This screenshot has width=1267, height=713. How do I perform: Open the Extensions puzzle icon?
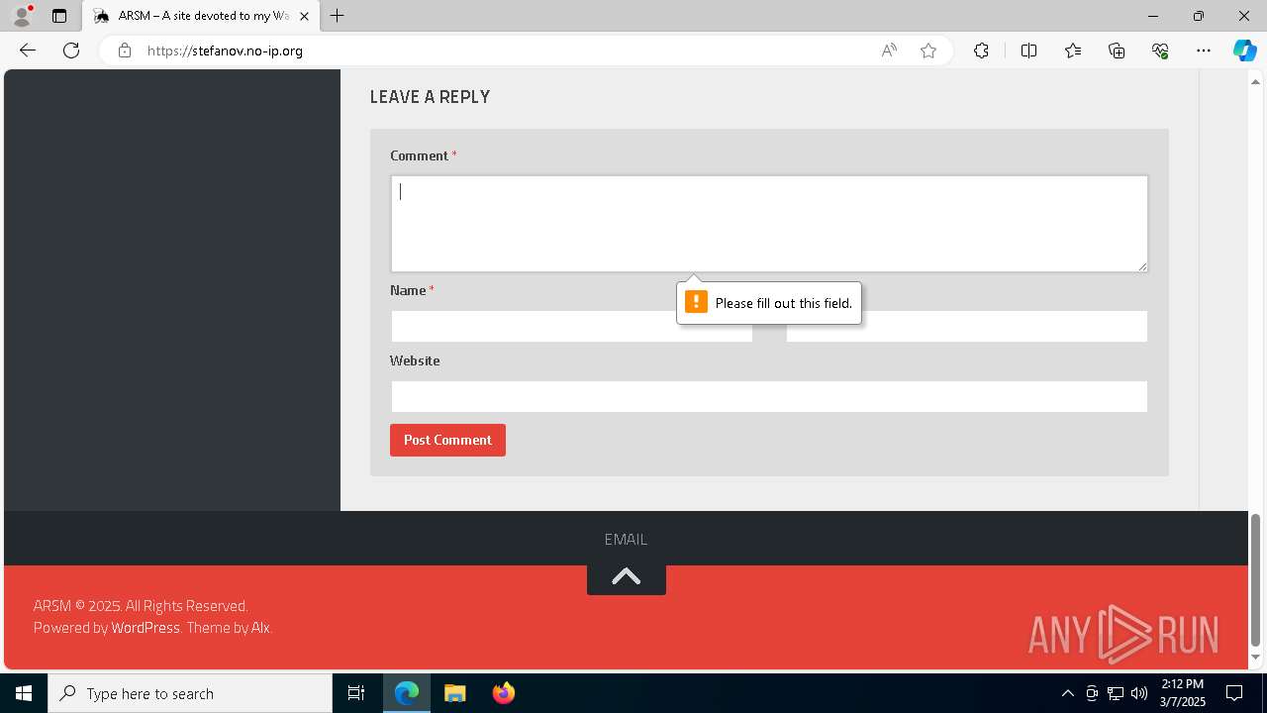[981, 51]
